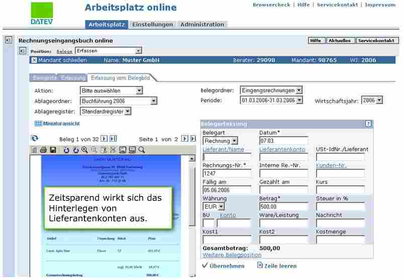Click the Weitere Belegposition link

click(x=232, y=255)
